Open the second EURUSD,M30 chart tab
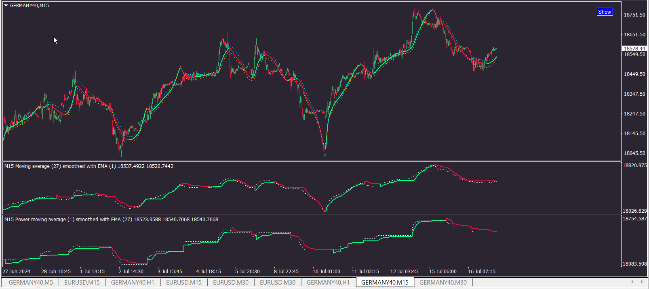 [278, 283]
